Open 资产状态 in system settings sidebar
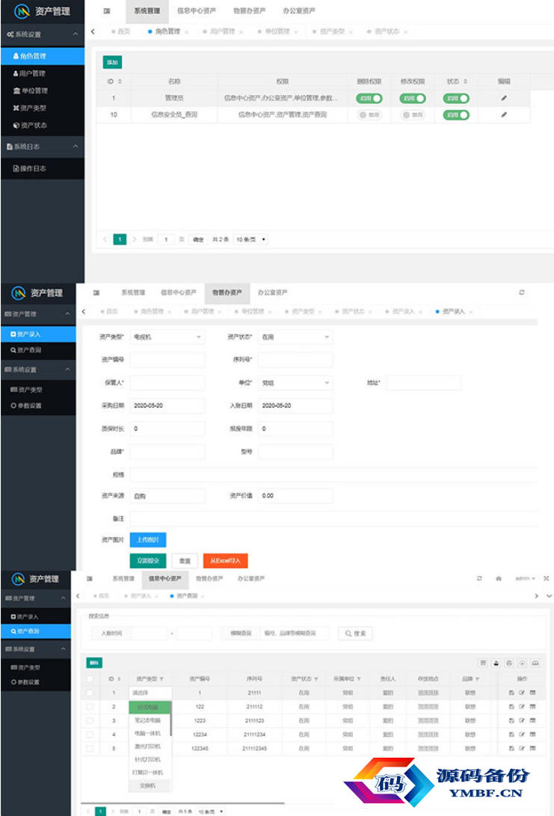Screen dimensions: 554x816 coord(42,126)
